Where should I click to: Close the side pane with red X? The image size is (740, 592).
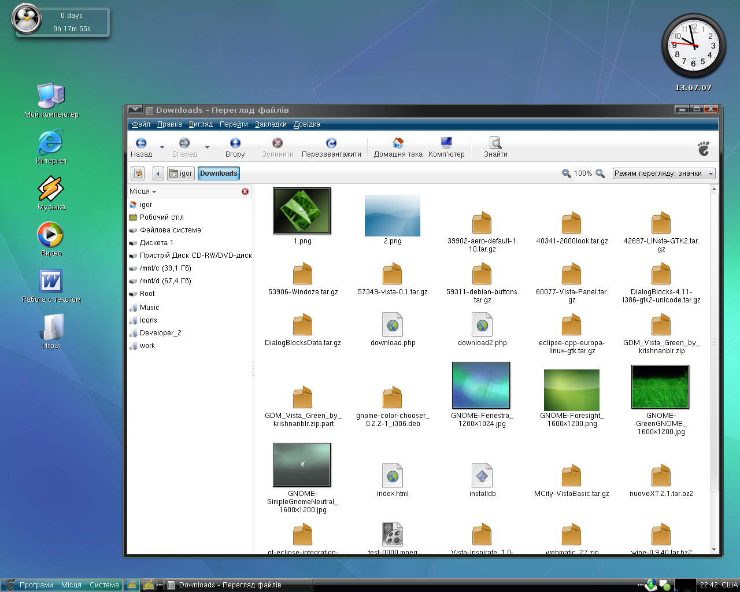click(245, 191)
